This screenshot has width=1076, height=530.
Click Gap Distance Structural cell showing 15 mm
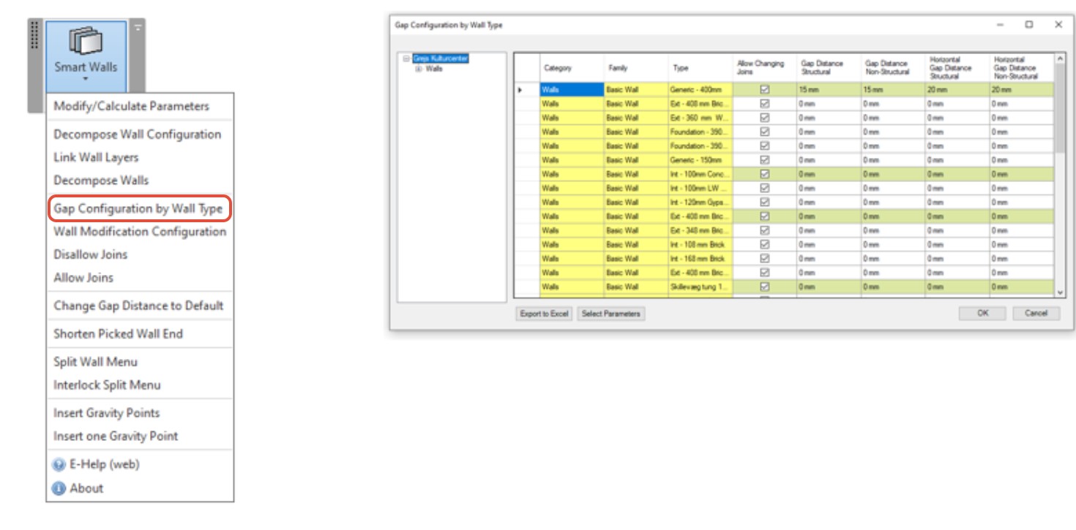(827, 90)
